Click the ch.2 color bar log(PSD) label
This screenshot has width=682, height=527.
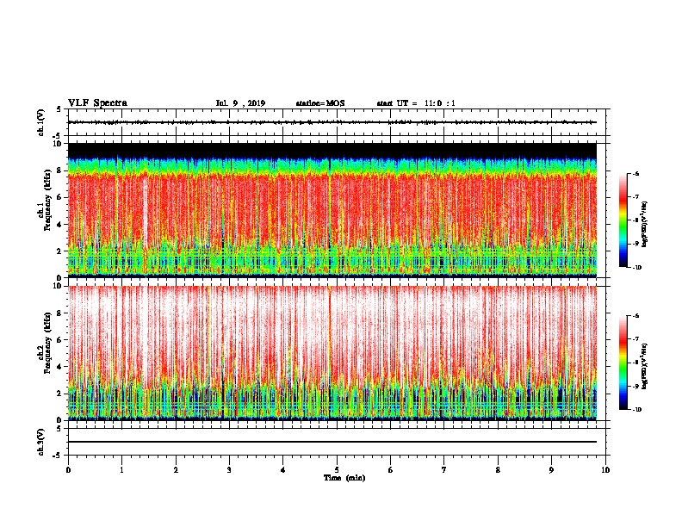point(644,367)
